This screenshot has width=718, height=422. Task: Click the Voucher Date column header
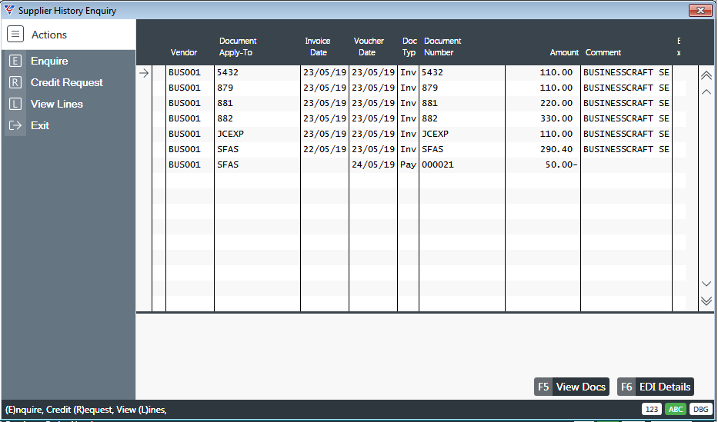[x=368, y=47]
